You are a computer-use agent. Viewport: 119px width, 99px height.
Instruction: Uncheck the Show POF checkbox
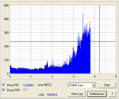point(4,90)
